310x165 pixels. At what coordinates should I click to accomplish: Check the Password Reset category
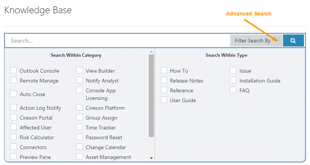coord(80,137)
